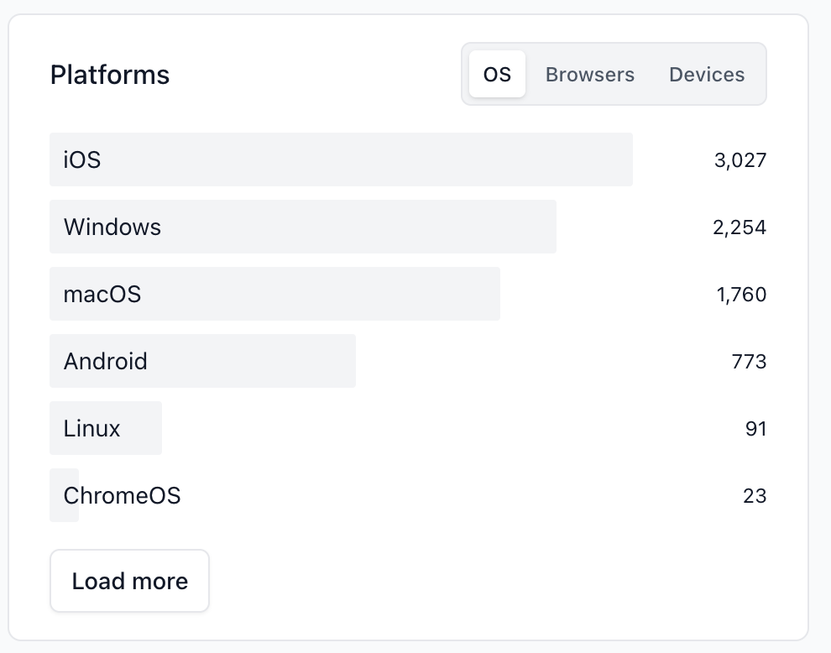Screen dimensions: 831x653
Task: Click the ChromeOS count of 23
Action: 755,495
